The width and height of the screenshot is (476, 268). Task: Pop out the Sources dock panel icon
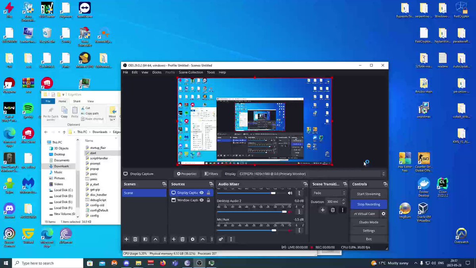[211, 184]
